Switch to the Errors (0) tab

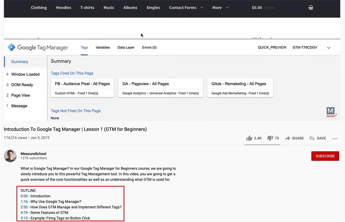[149, 47]
